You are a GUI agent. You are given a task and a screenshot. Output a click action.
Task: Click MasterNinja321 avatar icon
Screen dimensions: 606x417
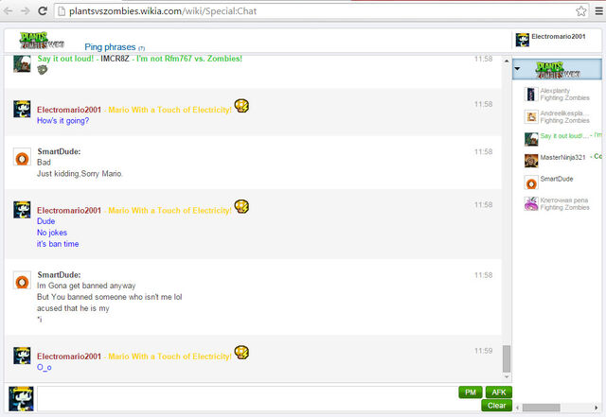click(531, 160)
